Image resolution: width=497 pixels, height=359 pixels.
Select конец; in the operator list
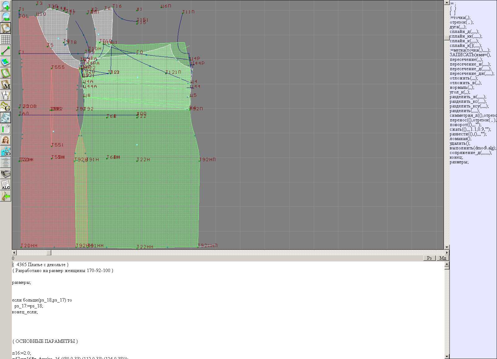click(x=456, y=157)
